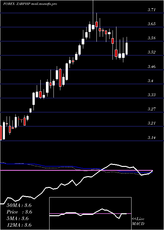This screenshot has height=230, width=164.
Task: Click the 50MA : 3.6 readout
Action: [x=19, y=205]
